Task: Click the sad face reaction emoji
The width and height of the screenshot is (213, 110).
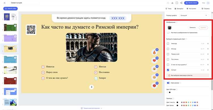Action: [x=154, y=77]
